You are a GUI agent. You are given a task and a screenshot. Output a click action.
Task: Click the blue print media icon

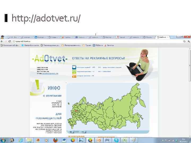[74, 67]
